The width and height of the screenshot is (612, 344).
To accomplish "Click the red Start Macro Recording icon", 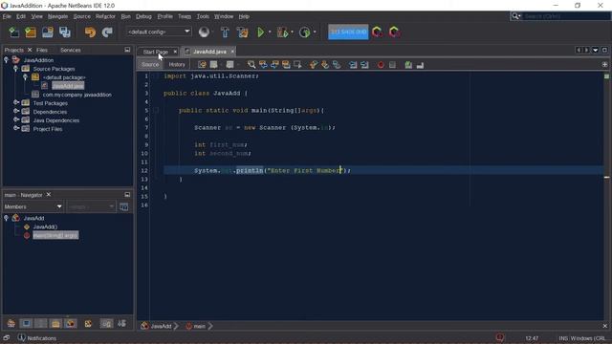I will [381, 65].
